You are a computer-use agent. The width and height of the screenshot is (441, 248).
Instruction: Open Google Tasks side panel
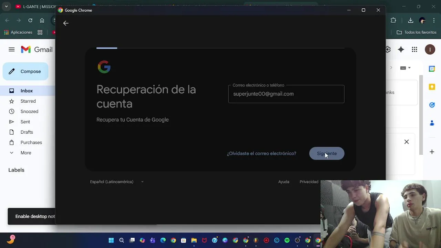pyautogui.click(x=432, y=105)
